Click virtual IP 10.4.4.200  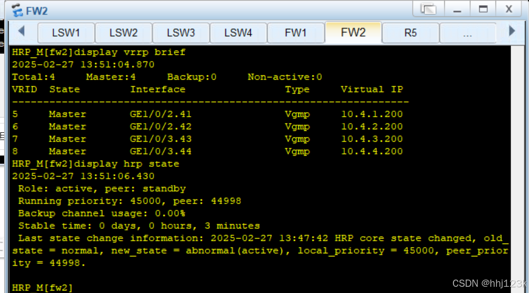point(372,151)
